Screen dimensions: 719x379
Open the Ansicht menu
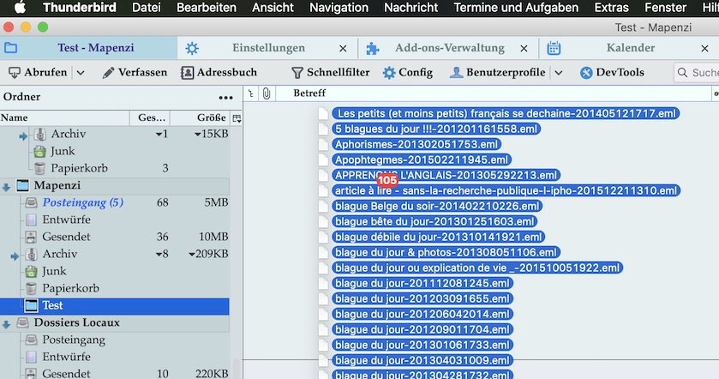coord(273,8)
